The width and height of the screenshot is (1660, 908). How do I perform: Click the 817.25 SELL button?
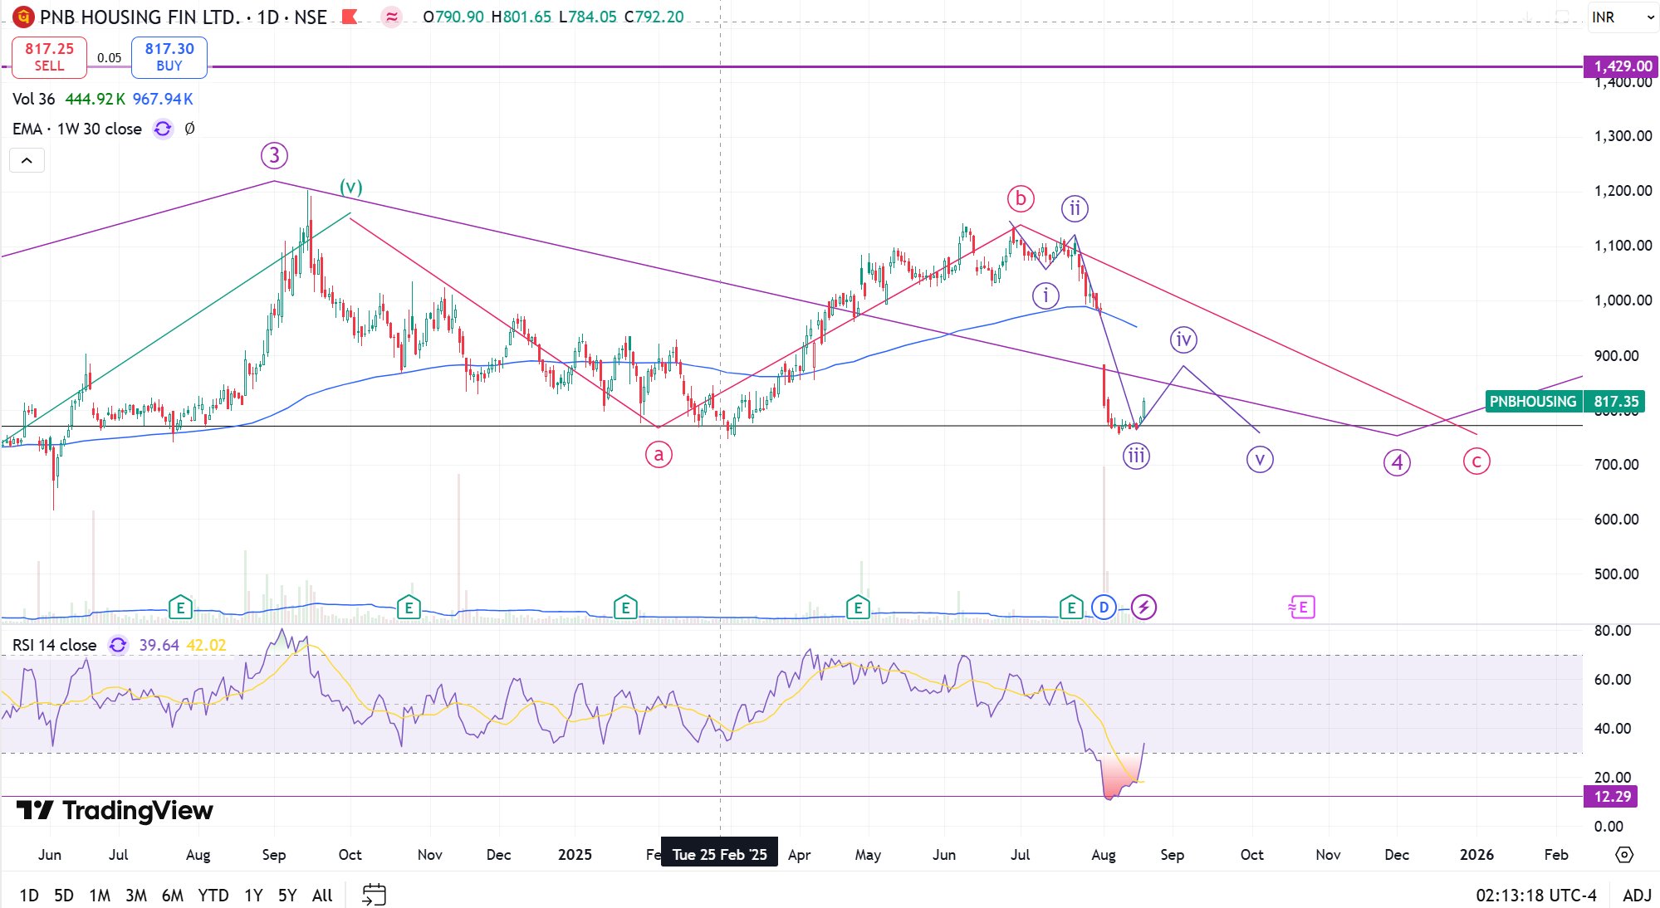(x=49, y=56)
